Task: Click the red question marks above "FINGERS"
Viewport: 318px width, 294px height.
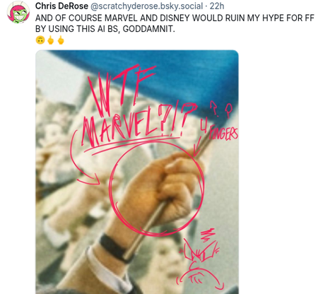Action: 221,110
